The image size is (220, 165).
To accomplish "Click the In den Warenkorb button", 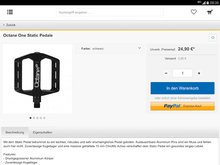I will [183, 88].
